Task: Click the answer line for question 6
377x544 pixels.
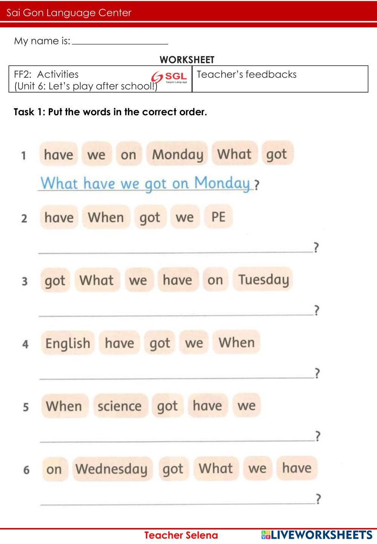Action: pos(177,499)
